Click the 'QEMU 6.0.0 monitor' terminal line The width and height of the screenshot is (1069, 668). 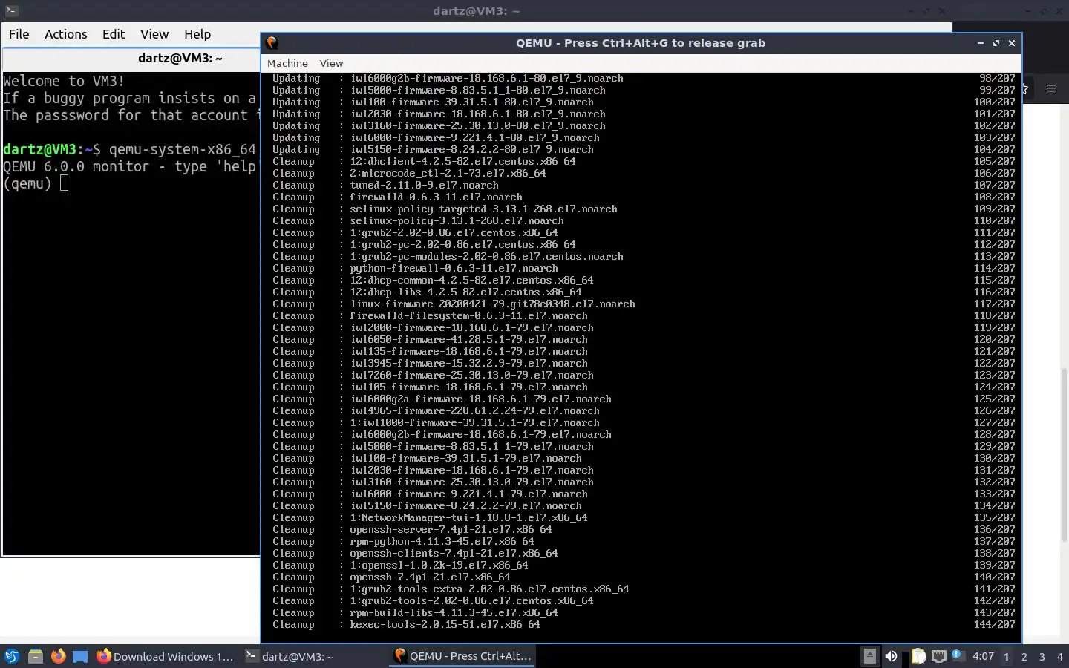130,166
